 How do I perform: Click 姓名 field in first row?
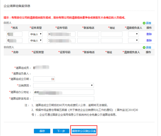click(x=14, y=34)
